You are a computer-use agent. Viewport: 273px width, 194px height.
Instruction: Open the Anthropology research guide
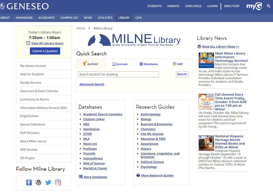click(x=150, y=114)
